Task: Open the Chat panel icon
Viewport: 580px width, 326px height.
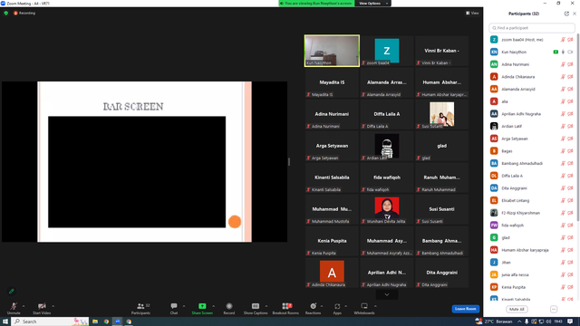Action: pyautogui.click(x=174, y=306)
